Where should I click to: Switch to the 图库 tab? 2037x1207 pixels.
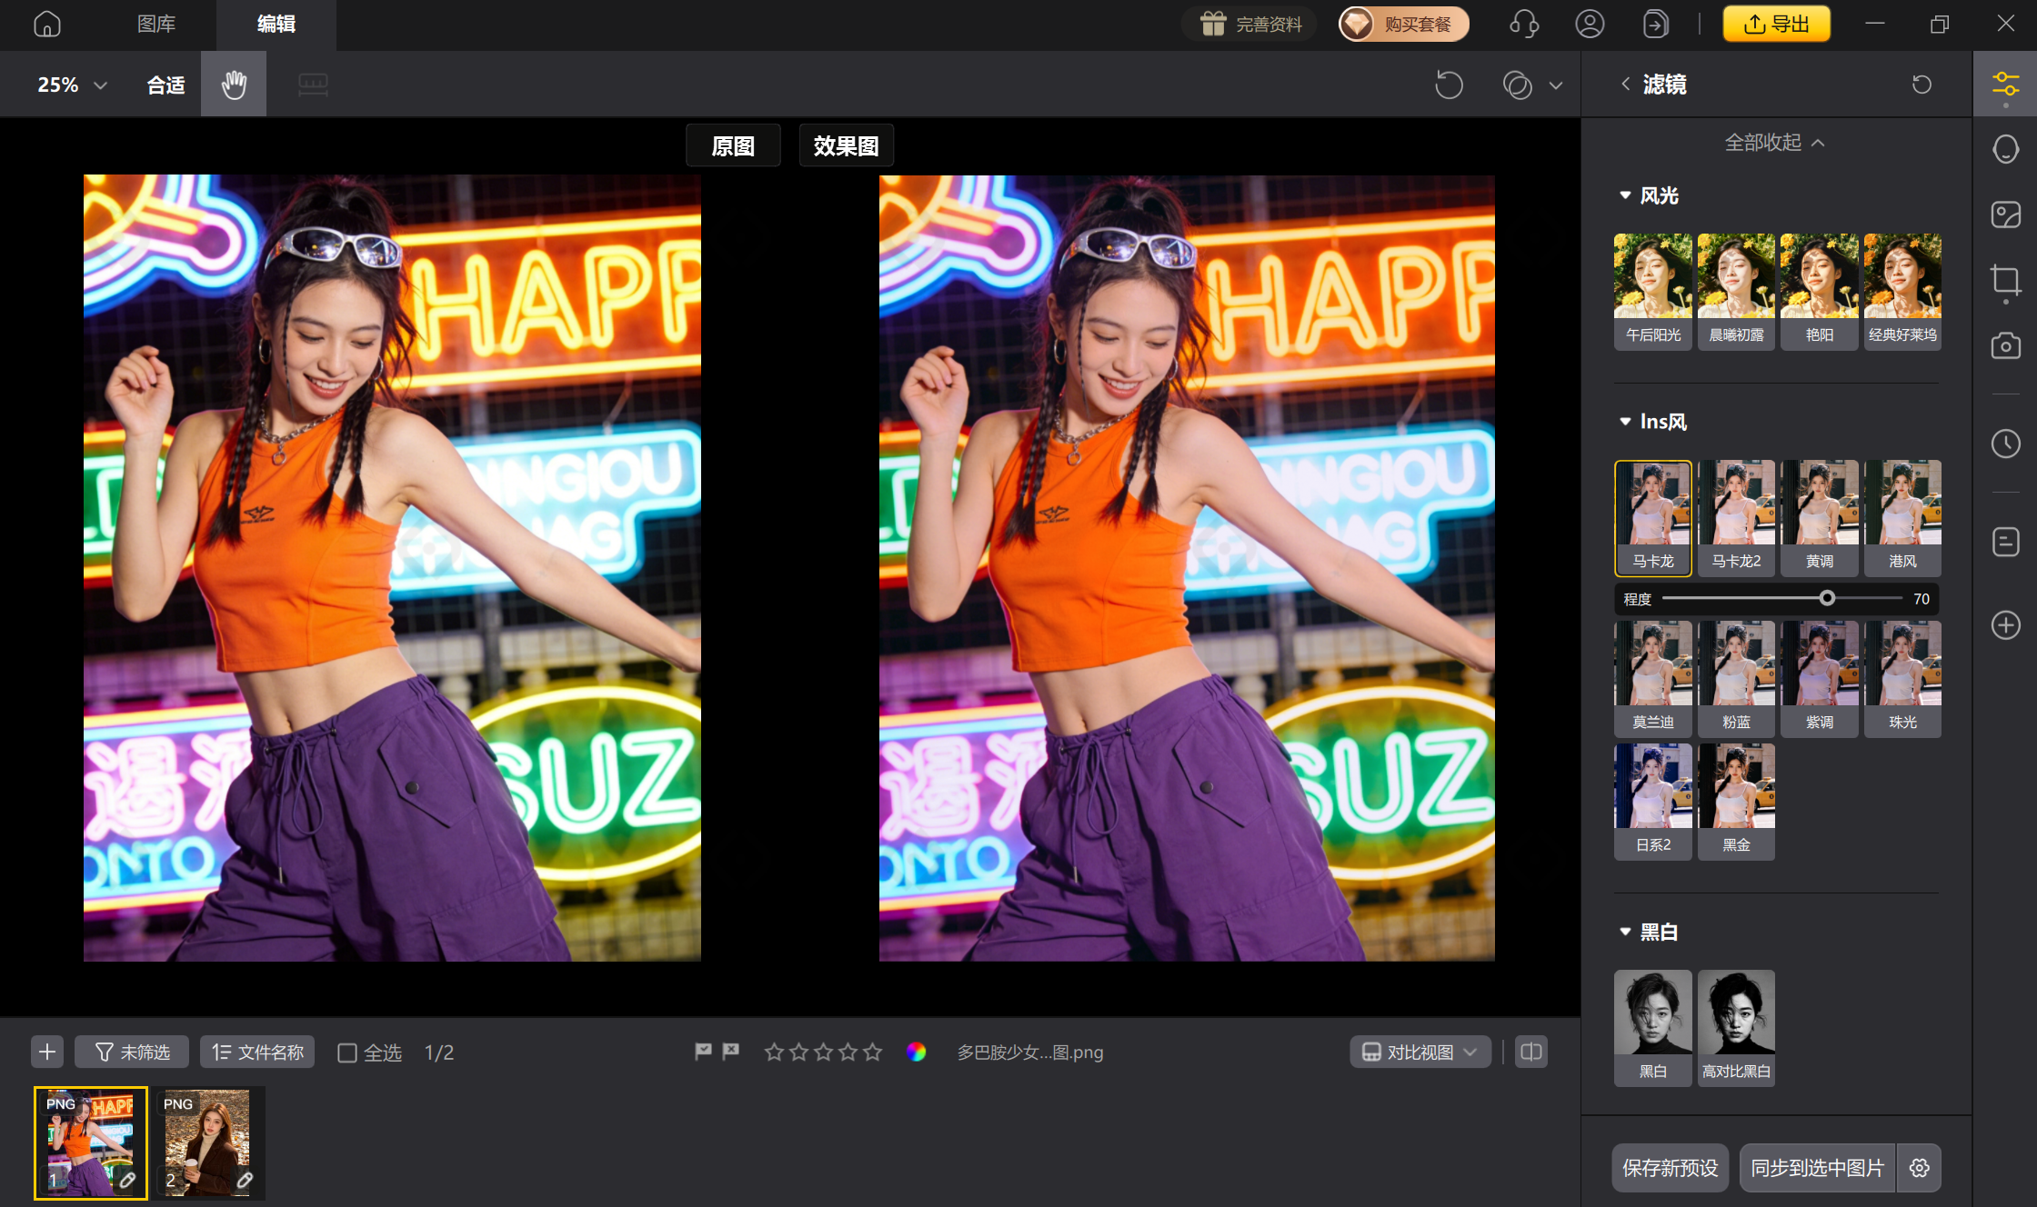156,25
